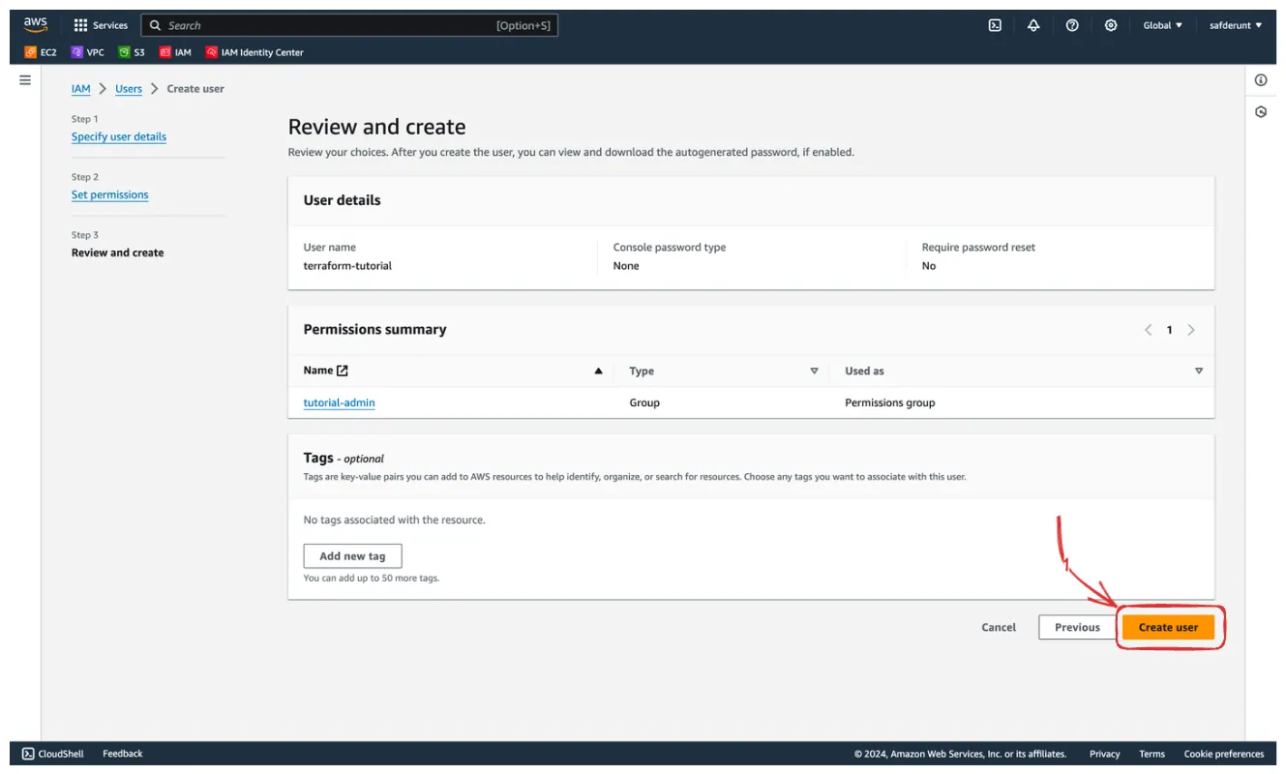
Task: Click the Group type cell
Action: coord(644,402)
